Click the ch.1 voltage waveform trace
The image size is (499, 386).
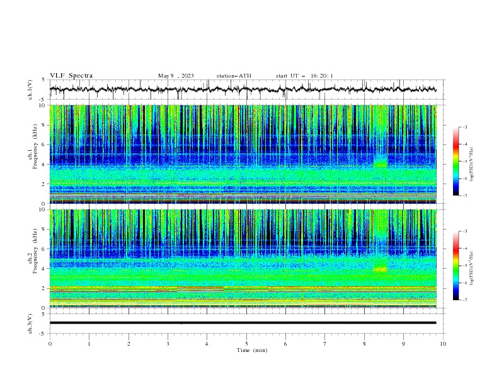(243, 90)
